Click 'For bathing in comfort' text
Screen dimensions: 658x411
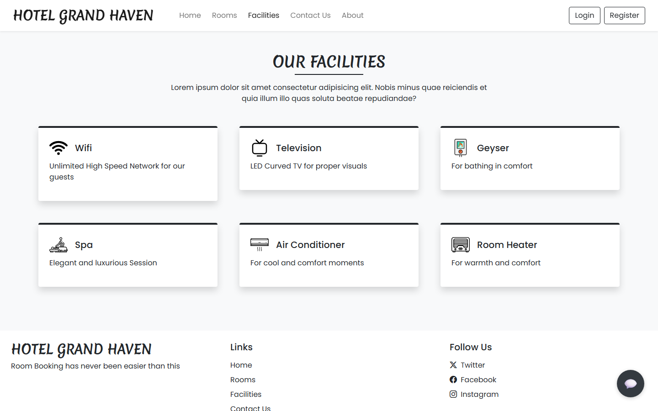coord(492,166)
